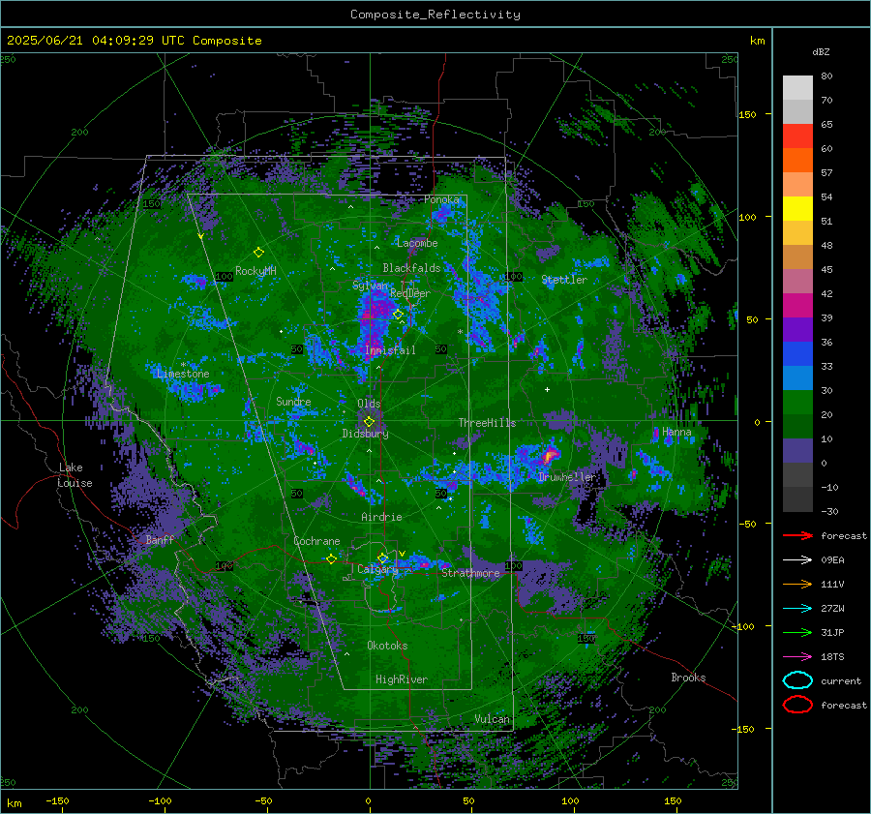Image resolution: width=871 pixels, height=814 pixels.
Task: Click the Airdrie city label
Action: point(381,517)
